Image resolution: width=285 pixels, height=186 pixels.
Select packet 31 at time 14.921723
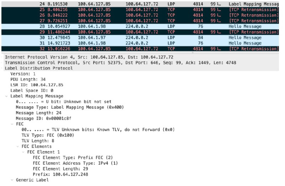point(140,43)
